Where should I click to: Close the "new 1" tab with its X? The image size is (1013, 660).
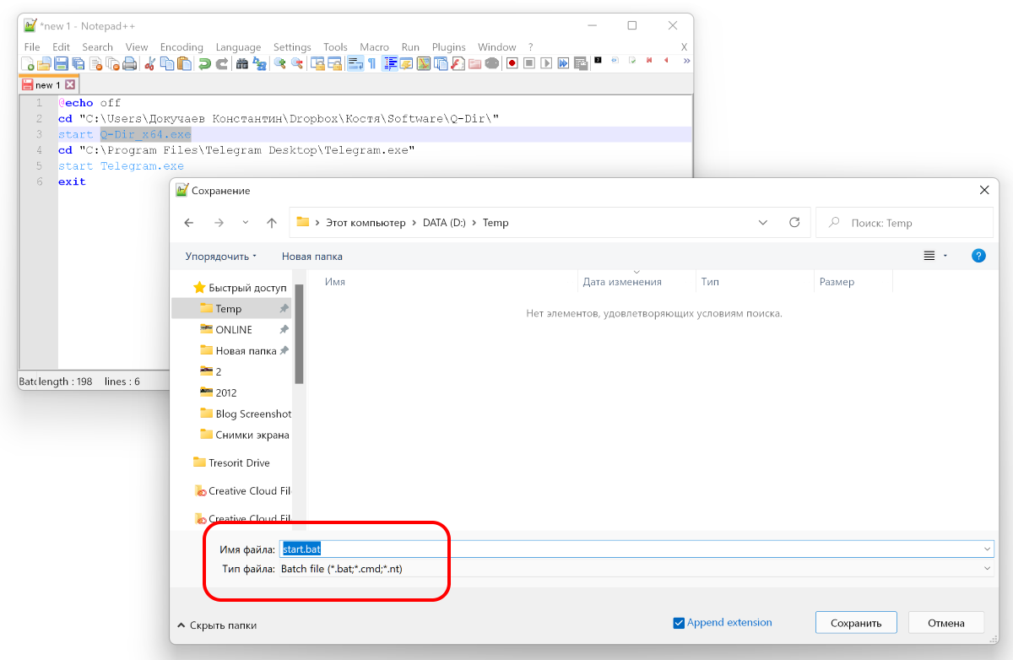pyautogui.click(x=70, y=85)
